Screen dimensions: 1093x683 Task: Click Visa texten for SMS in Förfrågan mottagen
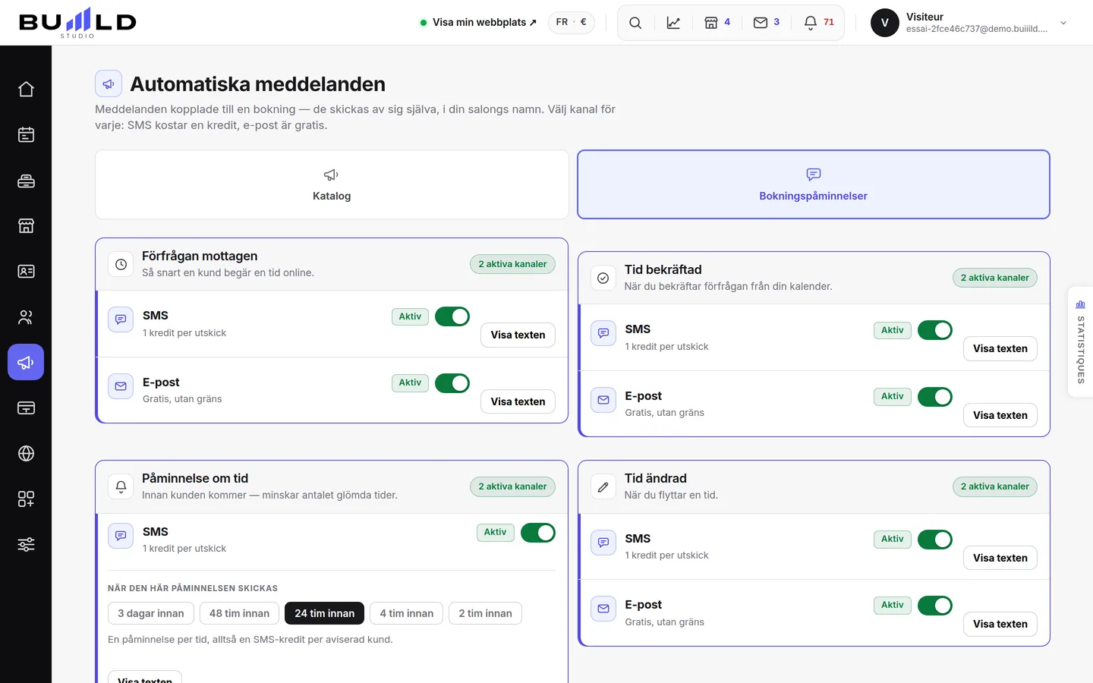point(518,335)
